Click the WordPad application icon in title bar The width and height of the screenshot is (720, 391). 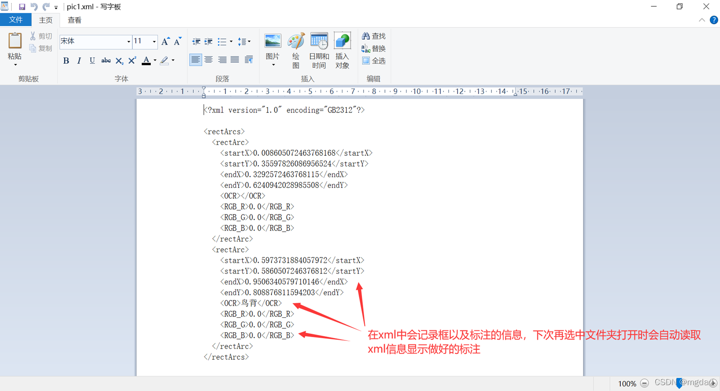(x=5, y=6)
